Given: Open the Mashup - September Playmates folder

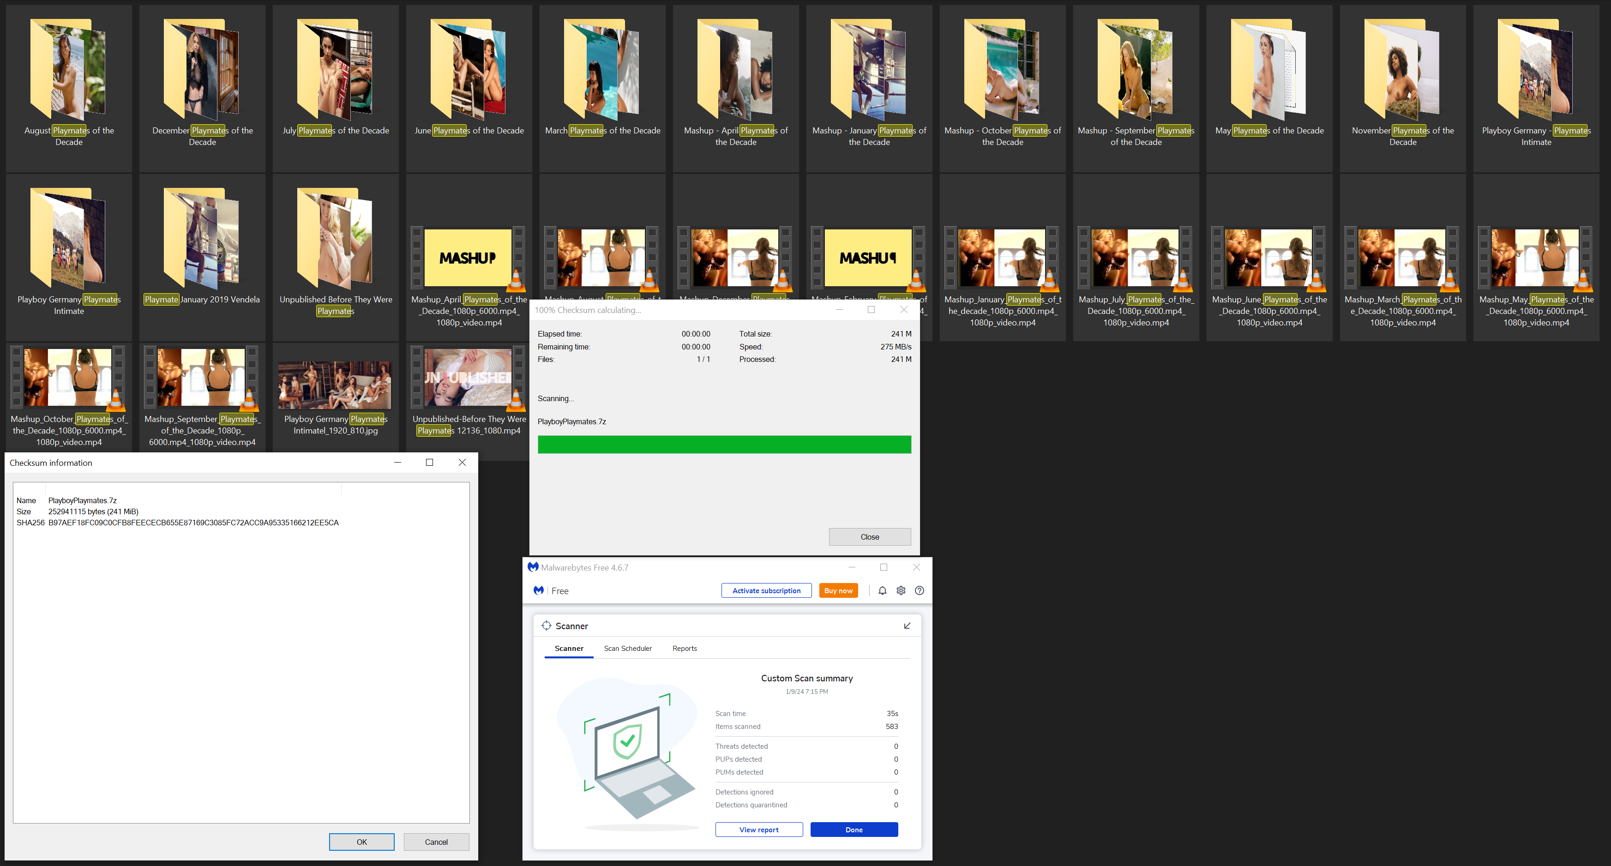Looking at the screenshot, I should [1136, 88].
